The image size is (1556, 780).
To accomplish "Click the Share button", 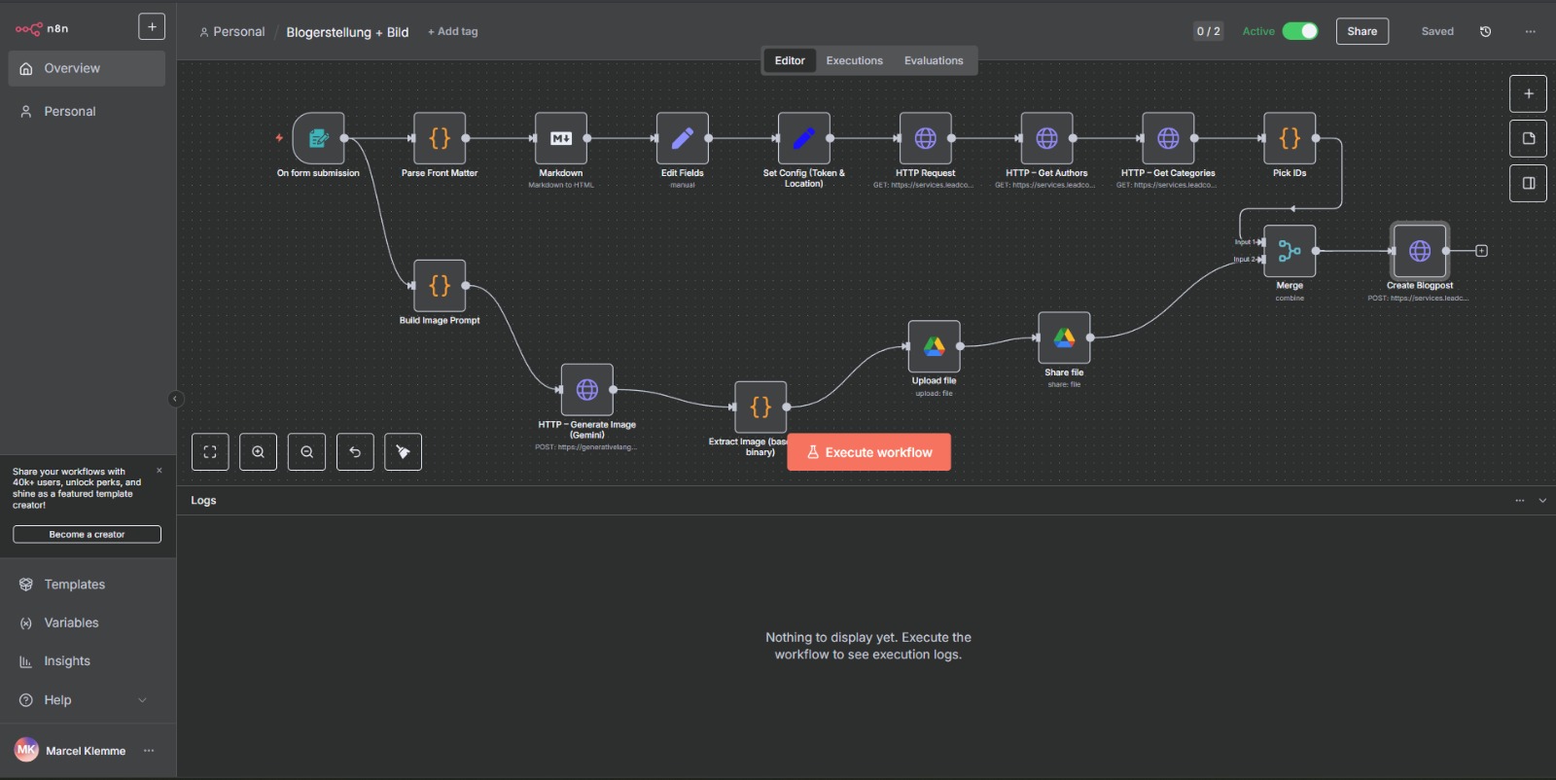I will (1361, 31).
